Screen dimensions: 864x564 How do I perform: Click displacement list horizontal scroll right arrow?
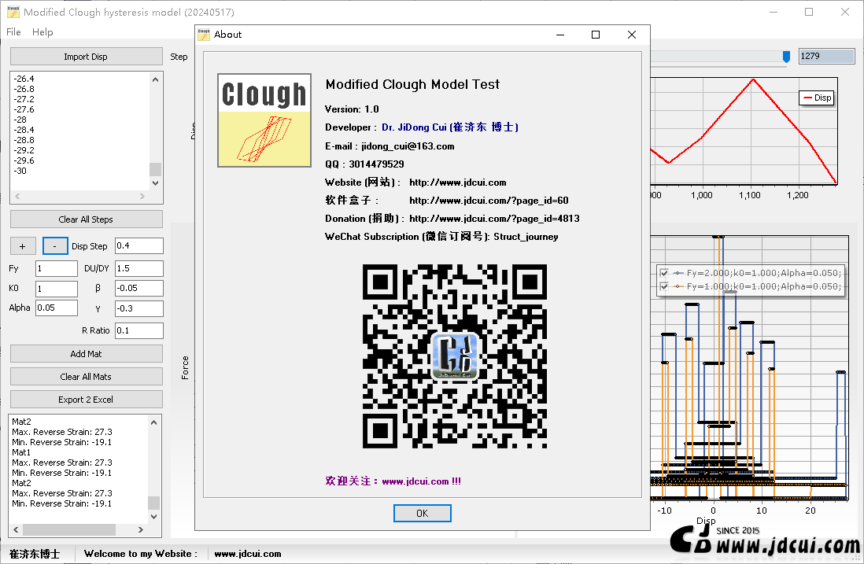pyautogui.click(x=142, y=196)
